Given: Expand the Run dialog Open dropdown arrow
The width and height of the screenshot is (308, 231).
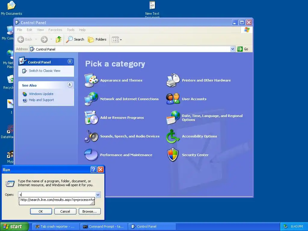Looking at the screenshot, I should pyautogui.click(x=98, y=195).
